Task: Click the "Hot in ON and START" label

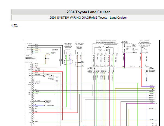Action: click(x=124, y=42)
